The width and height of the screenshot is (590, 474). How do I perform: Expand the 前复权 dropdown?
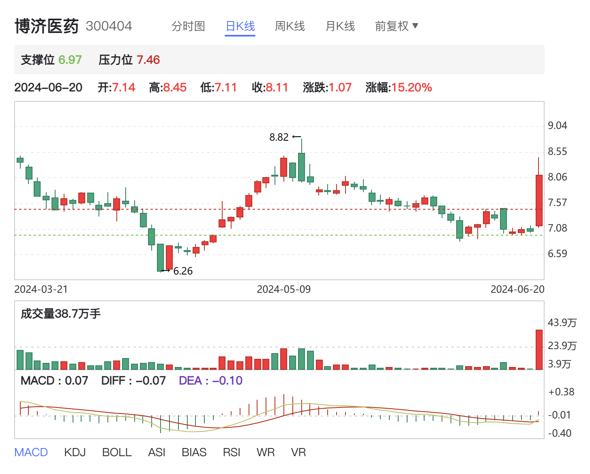pos(396,26)
